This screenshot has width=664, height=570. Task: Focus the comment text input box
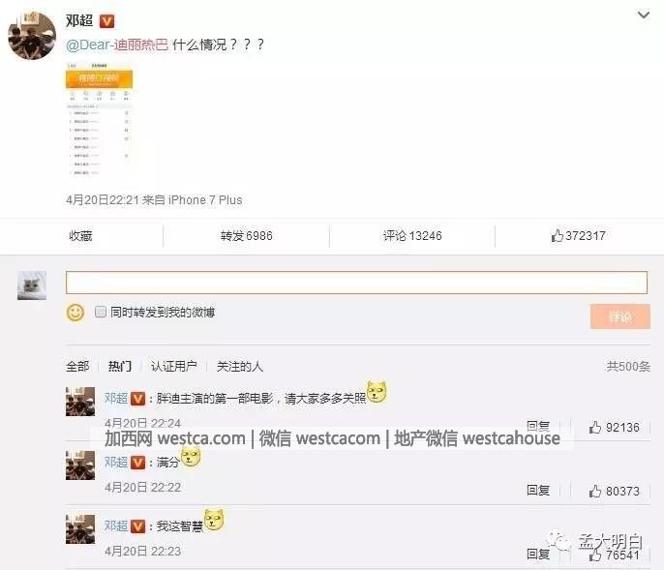tap(356, 283)
